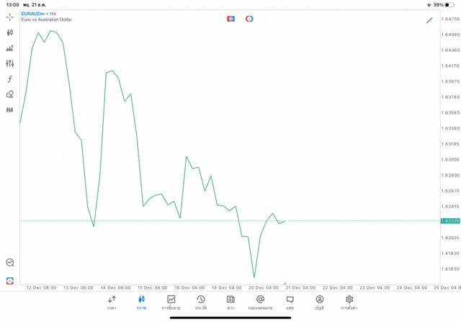Click the current price label 1.62235
Image resolution: width=461 pixels, height=322 pixels.
tap(450, 221)
